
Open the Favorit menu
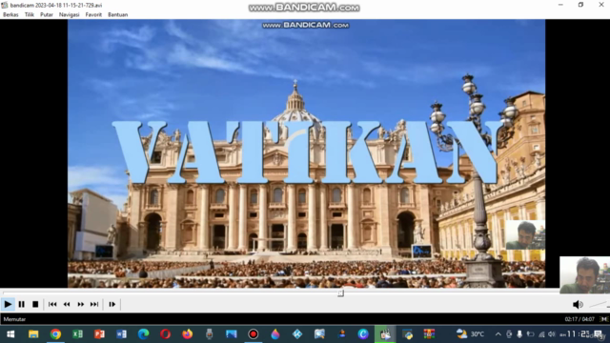(93, 15)
